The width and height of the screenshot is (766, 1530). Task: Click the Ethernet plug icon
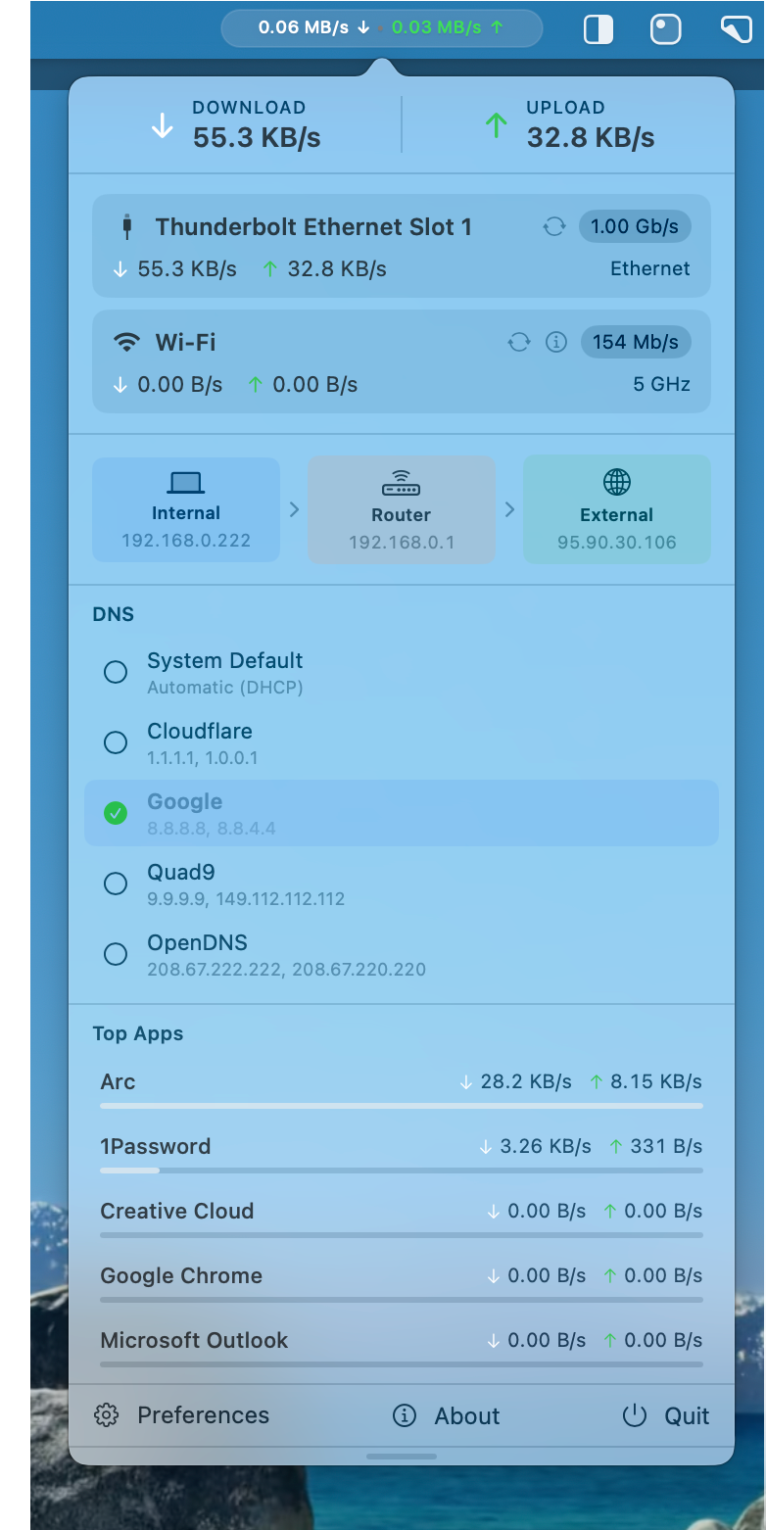coord(126,227)
